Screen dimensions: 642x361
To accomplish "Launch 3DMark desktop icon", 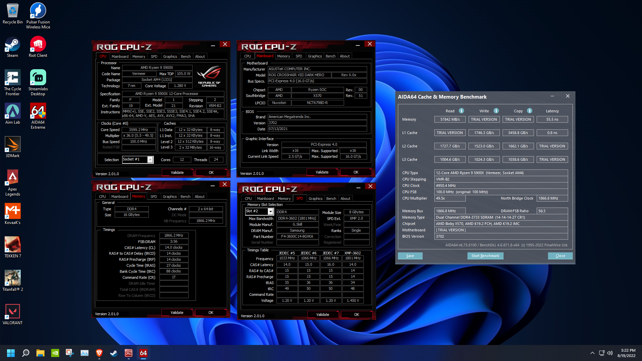I will click(13, 147).
